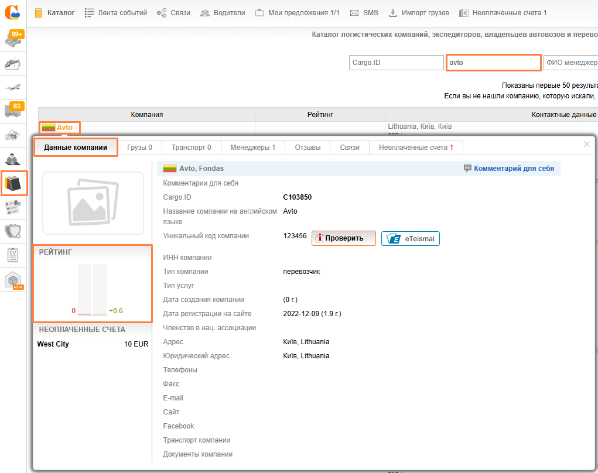The width and height of the screenshot is (598, 473).
Task: Close the company details popup
Action: coord(587,144)
